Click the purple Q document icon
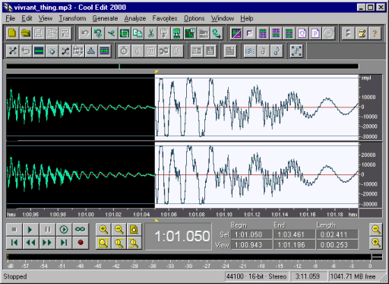Screen dimensions: 389x284 pos(302,34)
